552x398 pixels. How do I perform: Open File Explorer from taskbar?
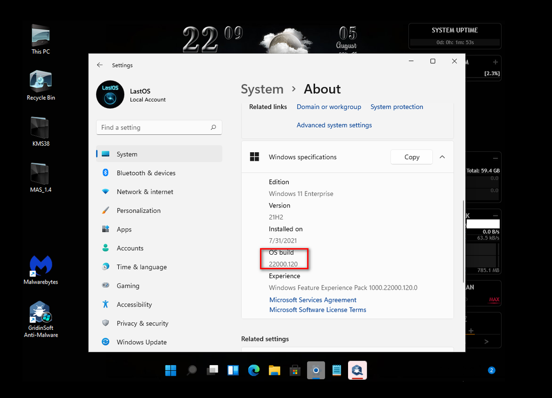(x=275, y=370)
